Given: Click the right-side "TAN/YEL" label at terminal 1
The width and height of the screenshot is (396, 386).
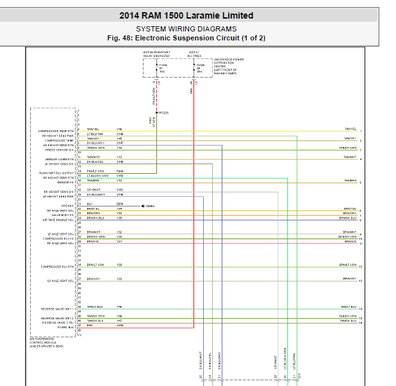Looking at the screenshot, I should [x=351, y=129].
